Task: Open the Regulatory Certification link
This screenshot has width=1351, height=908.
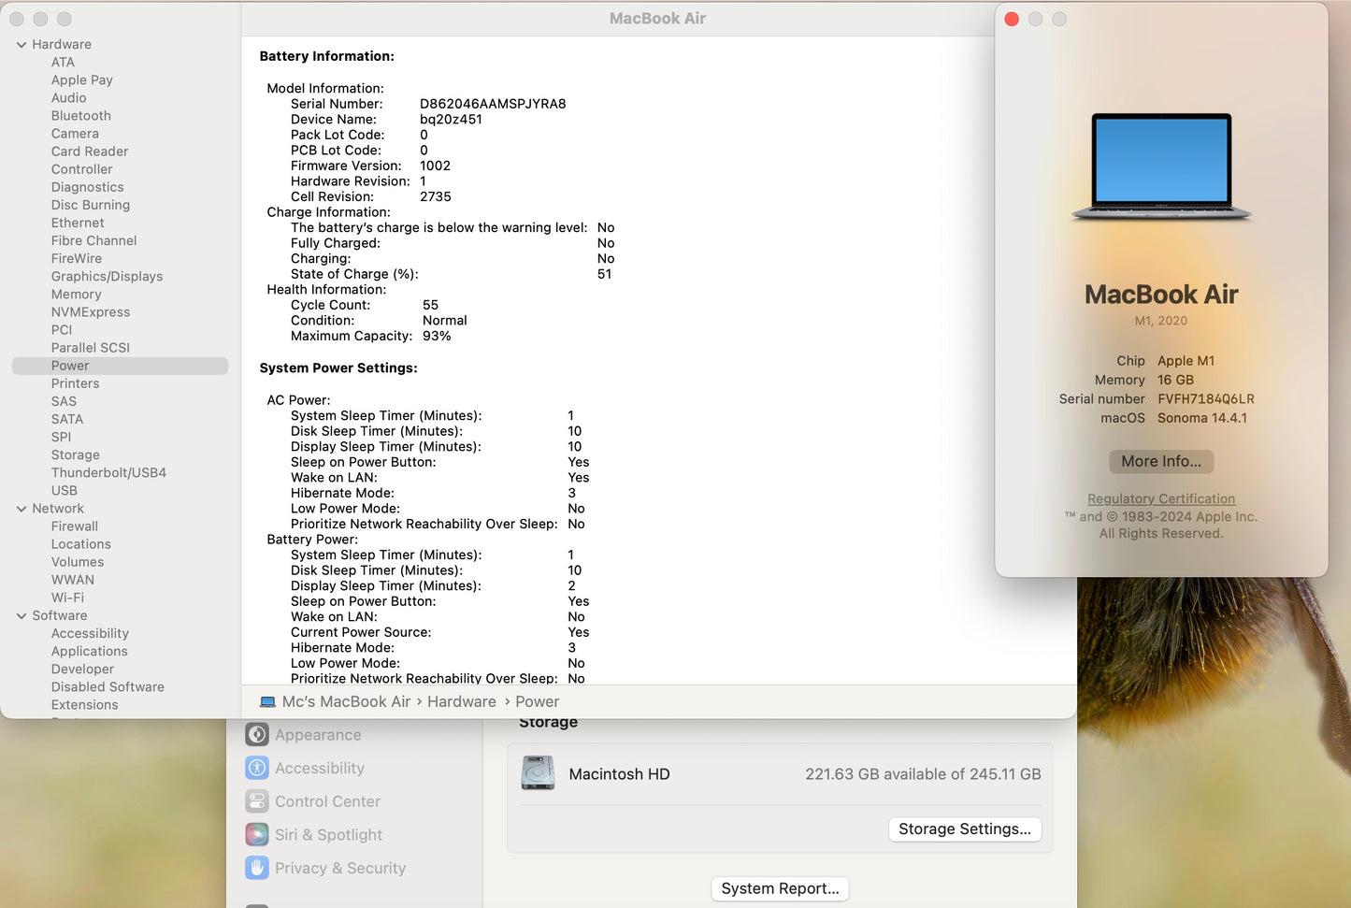Action: click(x=1161, y=498)
